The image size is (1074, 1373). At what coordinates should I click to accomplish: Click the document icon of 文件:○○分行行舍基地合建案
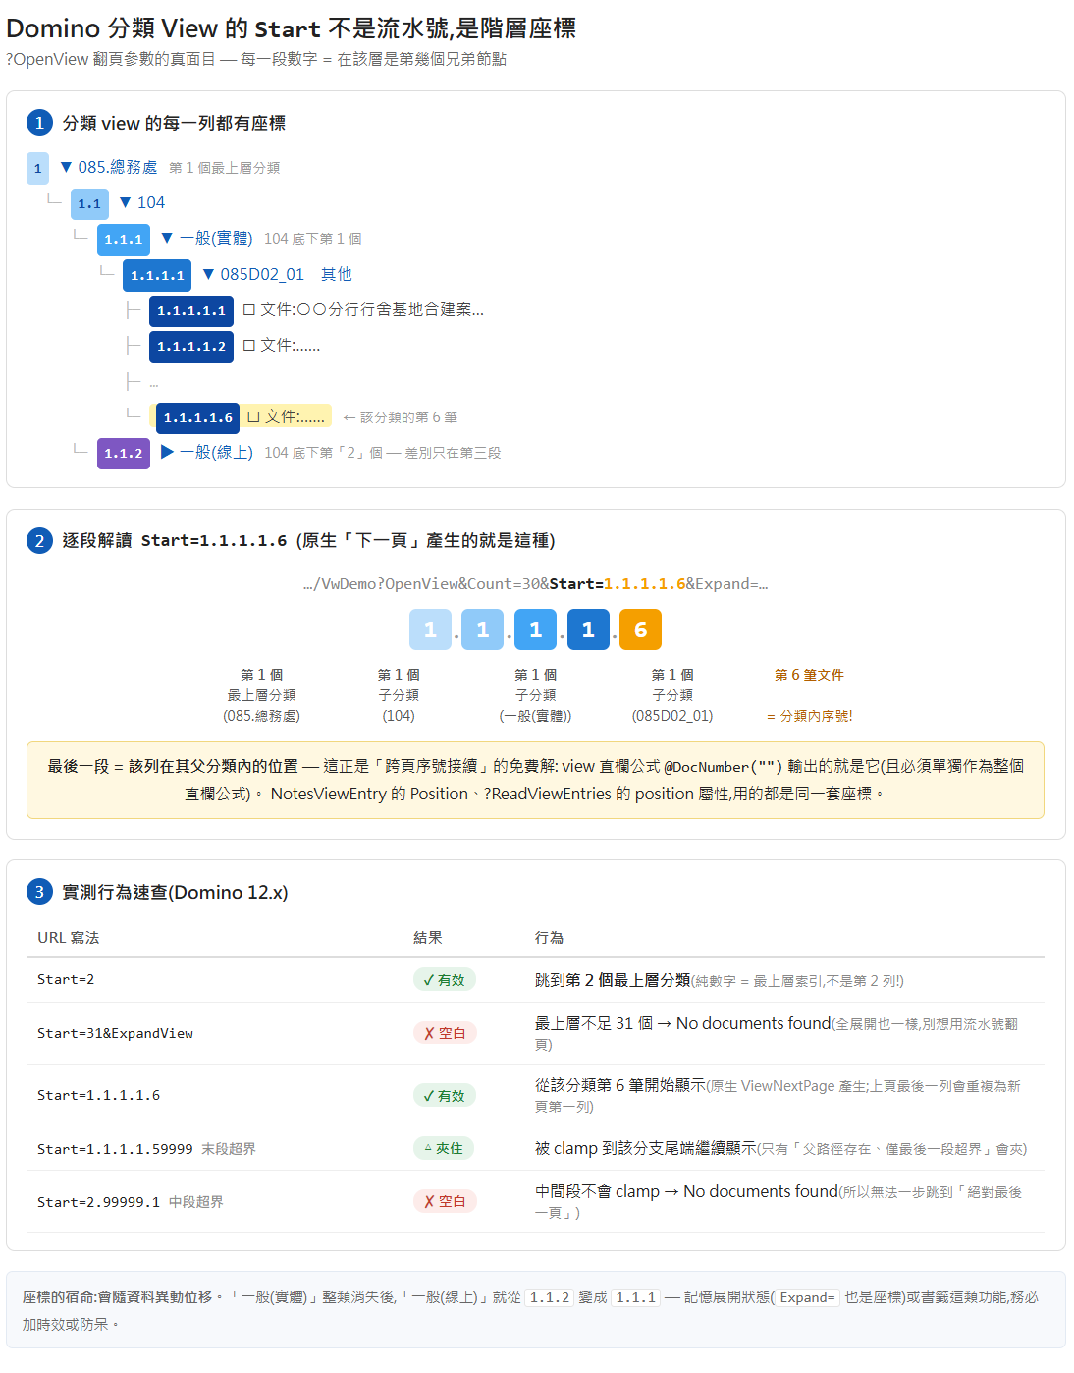pyautogui.click(x=249, y=309)
